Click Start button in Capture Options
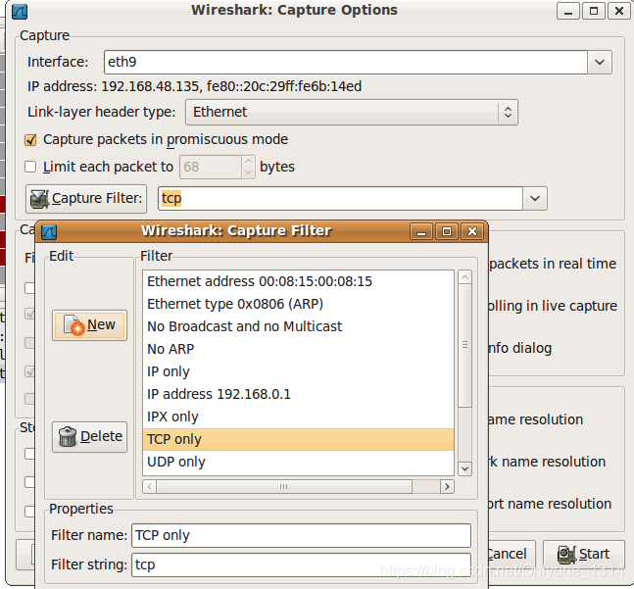Image resolution: width=634 pixels, height=589 pixels. (x=584, y=555)
